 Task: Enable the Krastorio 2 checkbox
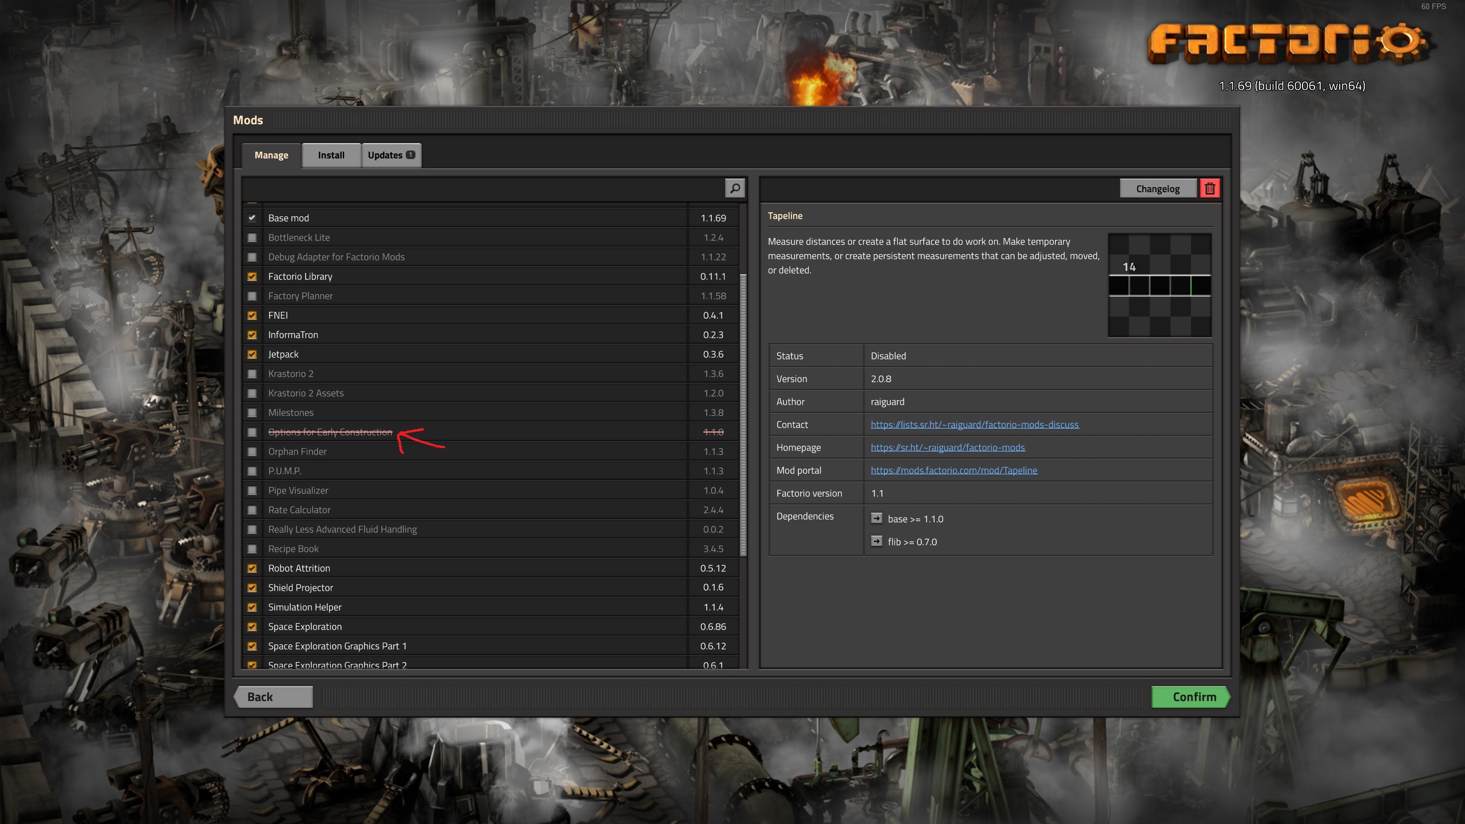click(252, 374)
